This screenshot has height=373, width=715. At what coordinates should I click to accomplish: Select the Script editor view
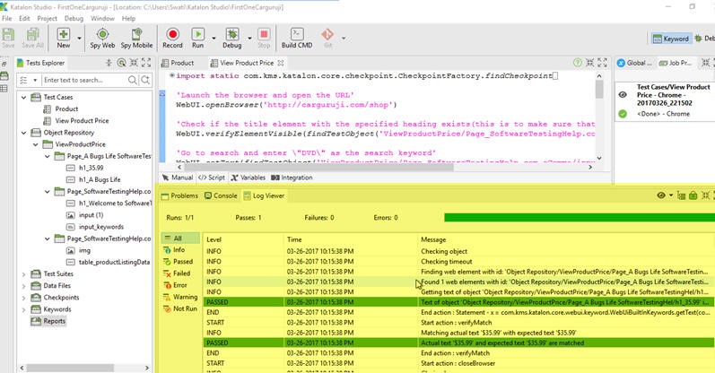[212, 178]
